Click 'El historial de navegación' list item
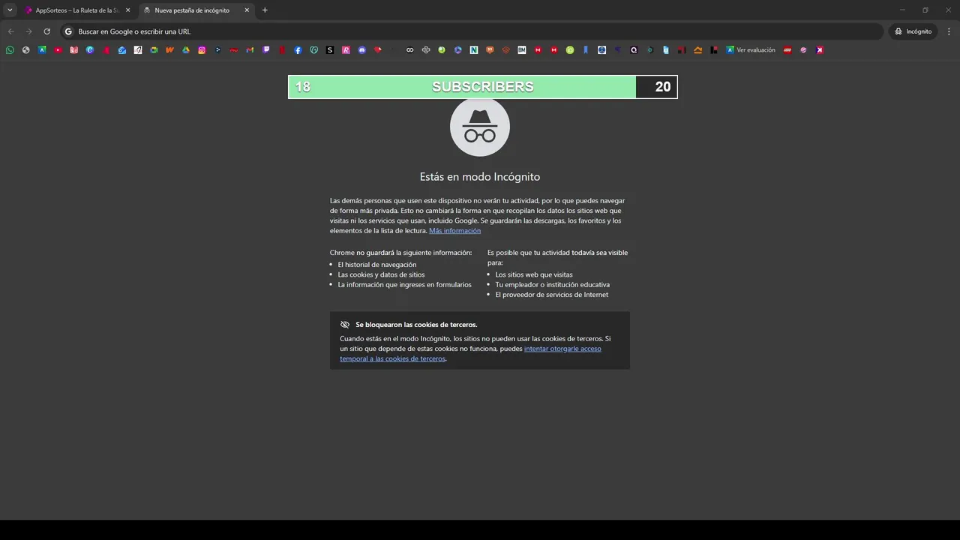 [377, 265]
